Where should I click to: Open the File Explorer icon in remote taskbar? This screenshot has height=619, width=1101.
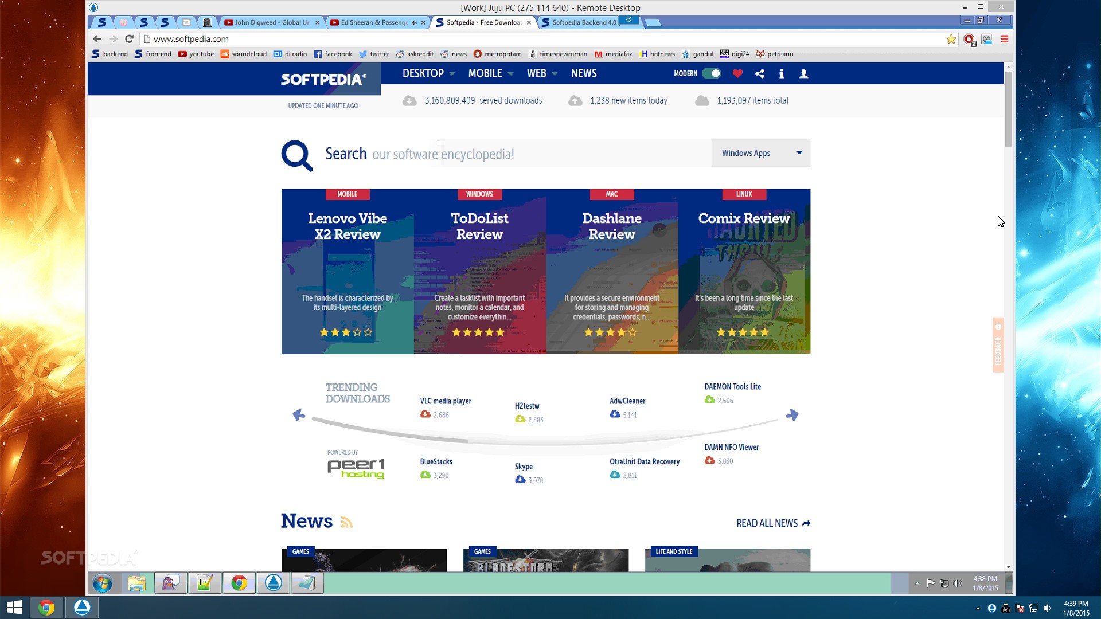(x=136, y=583)
